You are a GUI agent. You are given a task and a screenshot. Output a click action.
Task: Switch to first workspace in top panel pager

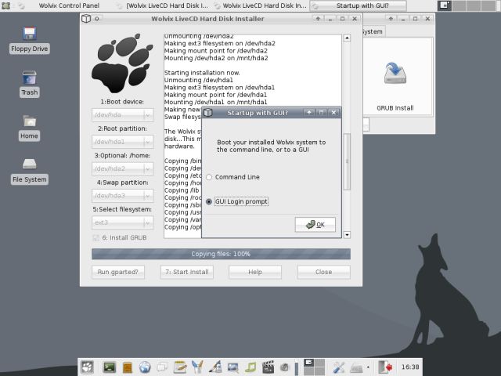tap(444, 5)
